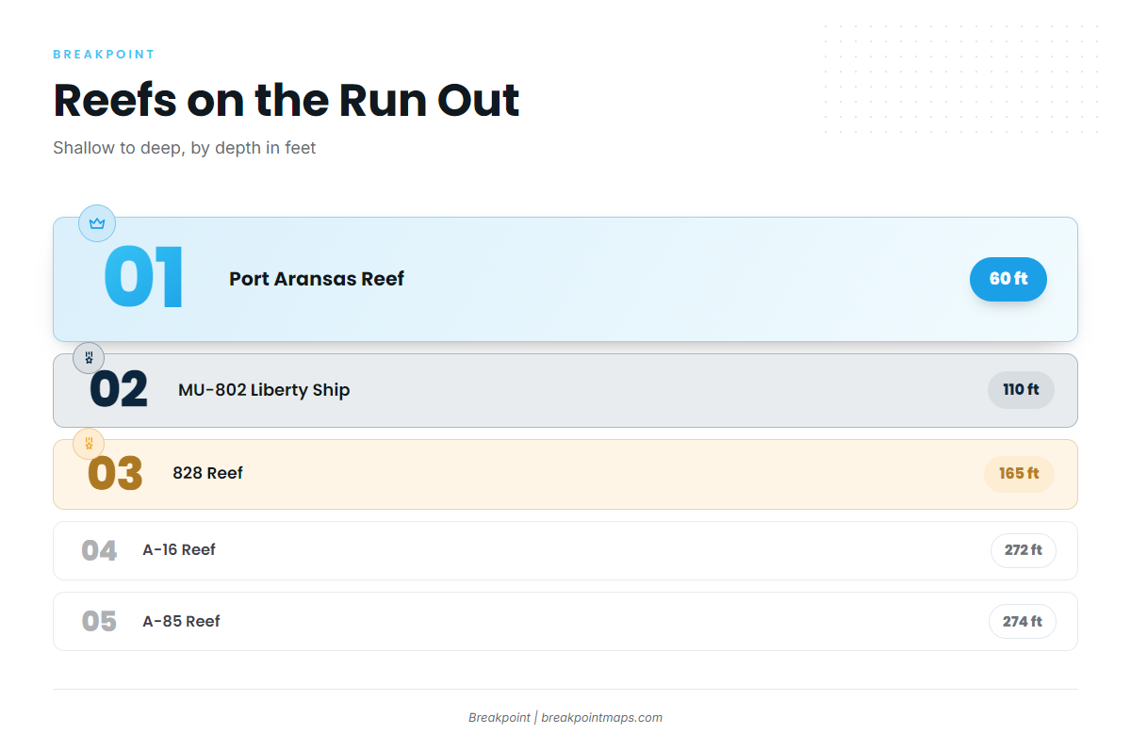Click the BREAKPOINT brand label at top
The image size is (1131, 750).
(x=104, y=55)
